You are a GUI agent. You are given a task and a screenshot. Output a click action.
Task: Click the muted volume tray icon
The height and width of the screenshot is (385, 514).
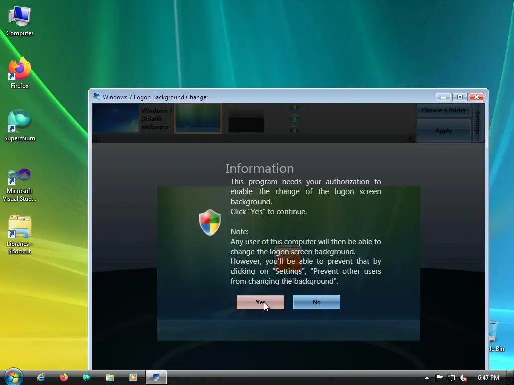[x=463, y=378]
